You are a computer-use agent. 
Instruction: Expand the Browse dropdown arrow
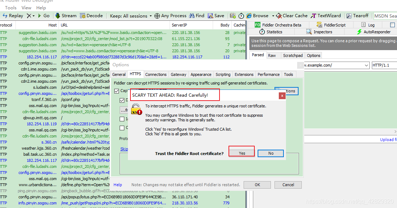273,16
